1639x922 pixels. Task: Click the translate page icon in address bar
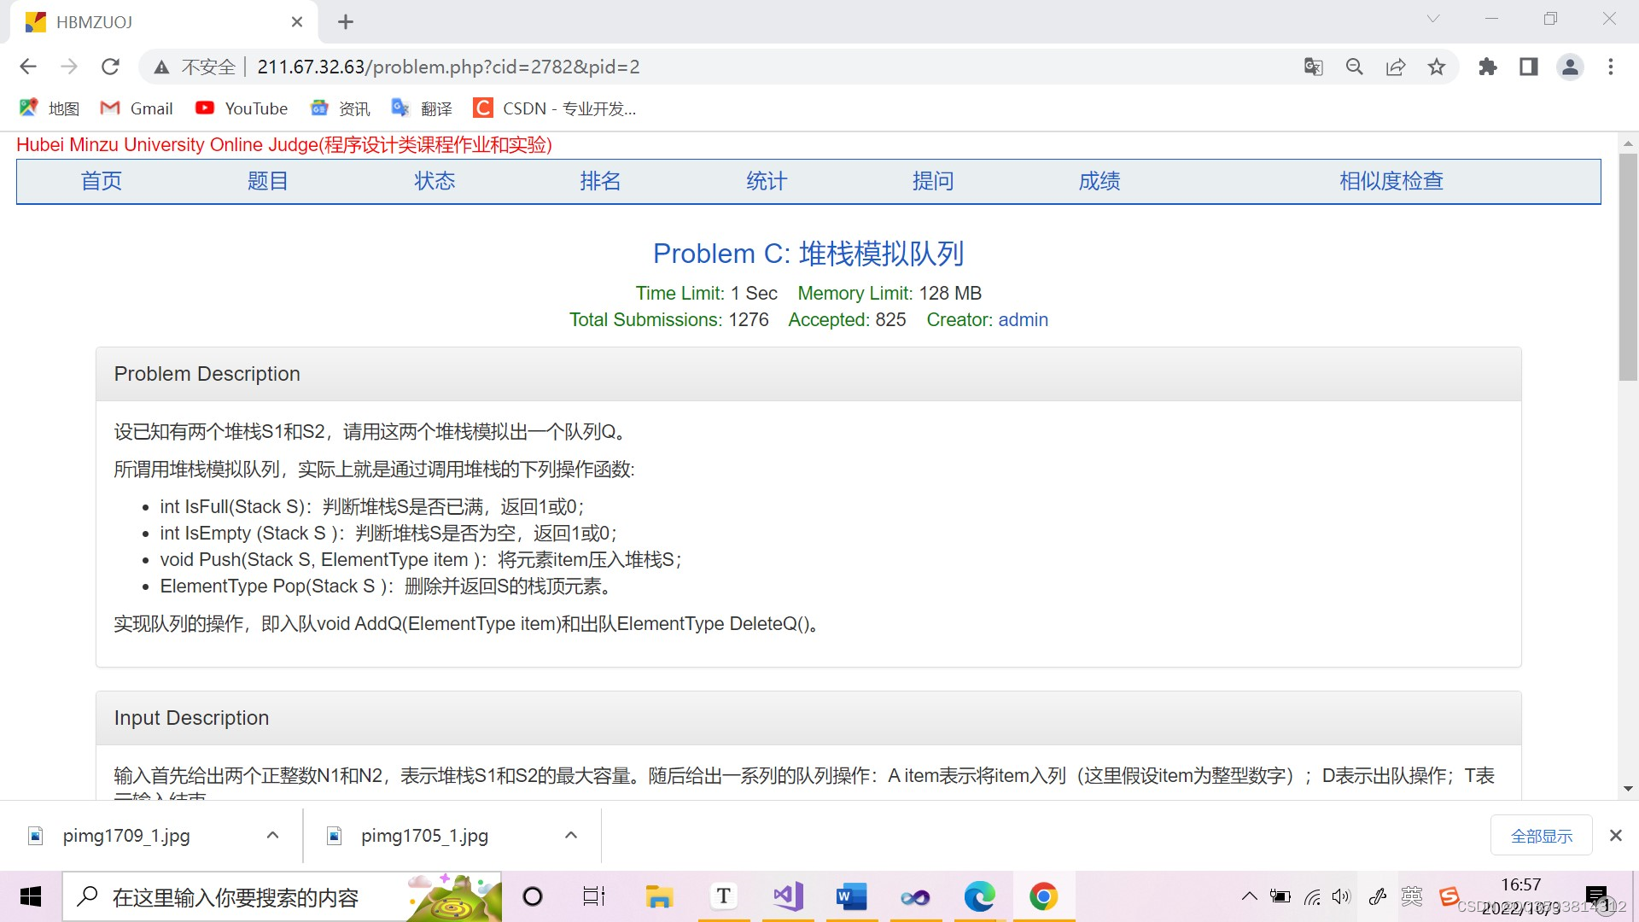[x=1313, y=67]
